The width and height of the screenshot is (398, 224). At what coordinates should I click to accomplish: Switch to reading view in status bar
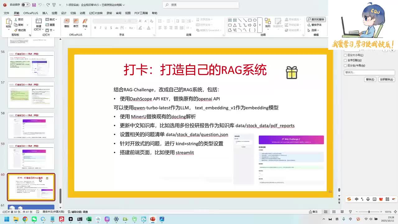coord(342,212)
